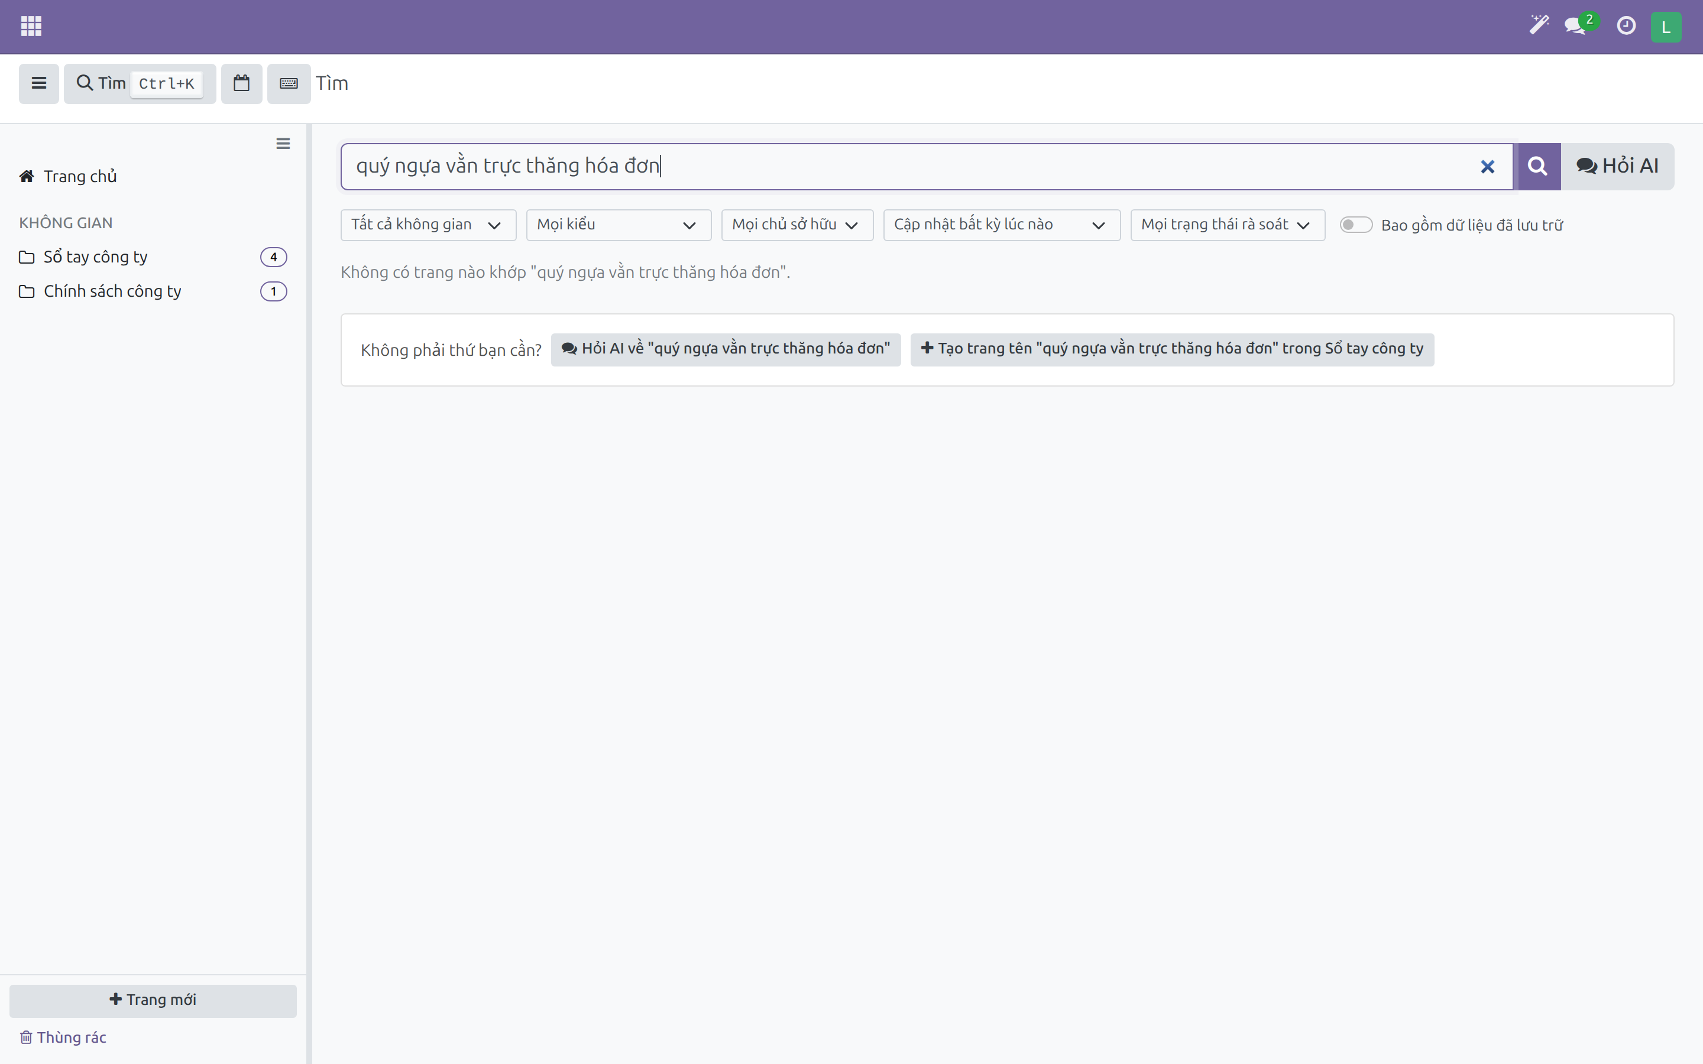The width and height of the screenshot is (1703, 1064).
Task: Click badge count 4 on Sổ tay
Action: 274,257
